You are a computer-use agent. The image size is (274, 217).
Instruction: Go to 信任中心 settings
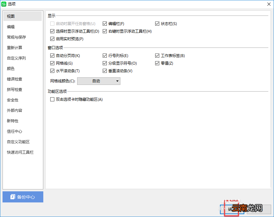[x=22, y=131]
